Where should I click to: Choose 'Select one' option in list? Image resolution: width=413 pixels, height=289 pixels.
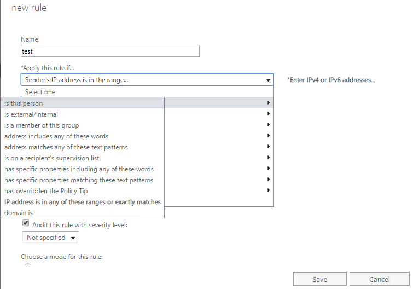click(40, 92)
